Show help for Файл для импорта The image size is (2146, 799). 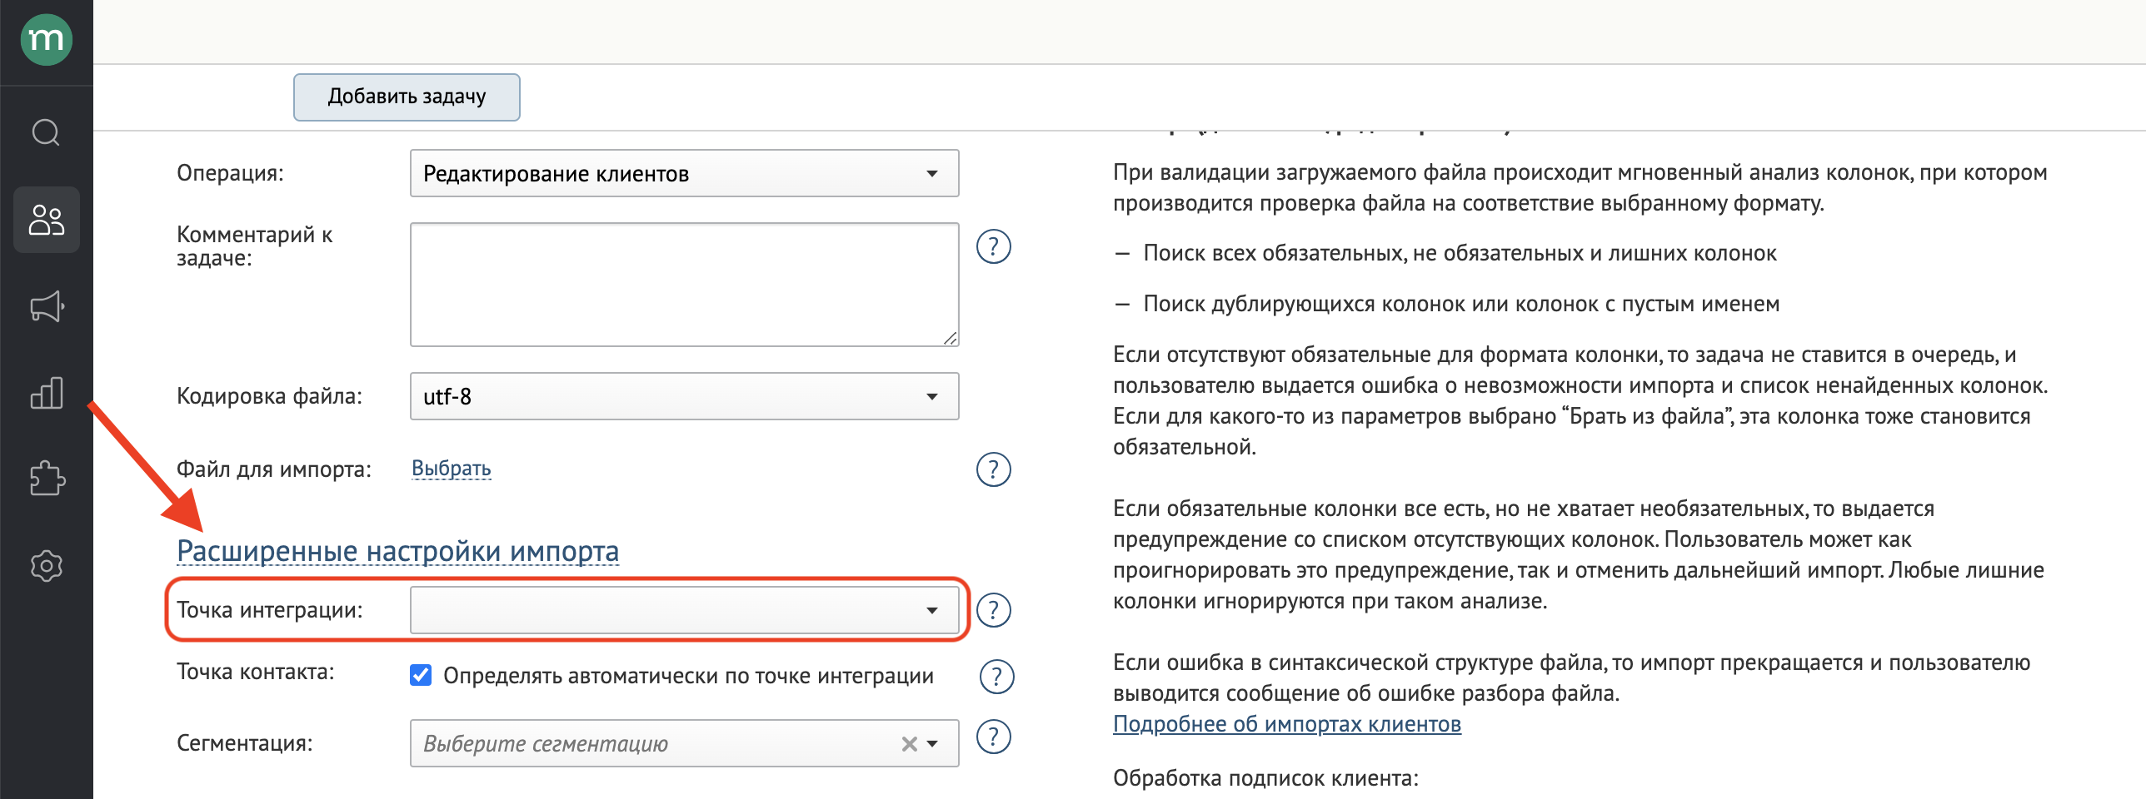(993, 469)
